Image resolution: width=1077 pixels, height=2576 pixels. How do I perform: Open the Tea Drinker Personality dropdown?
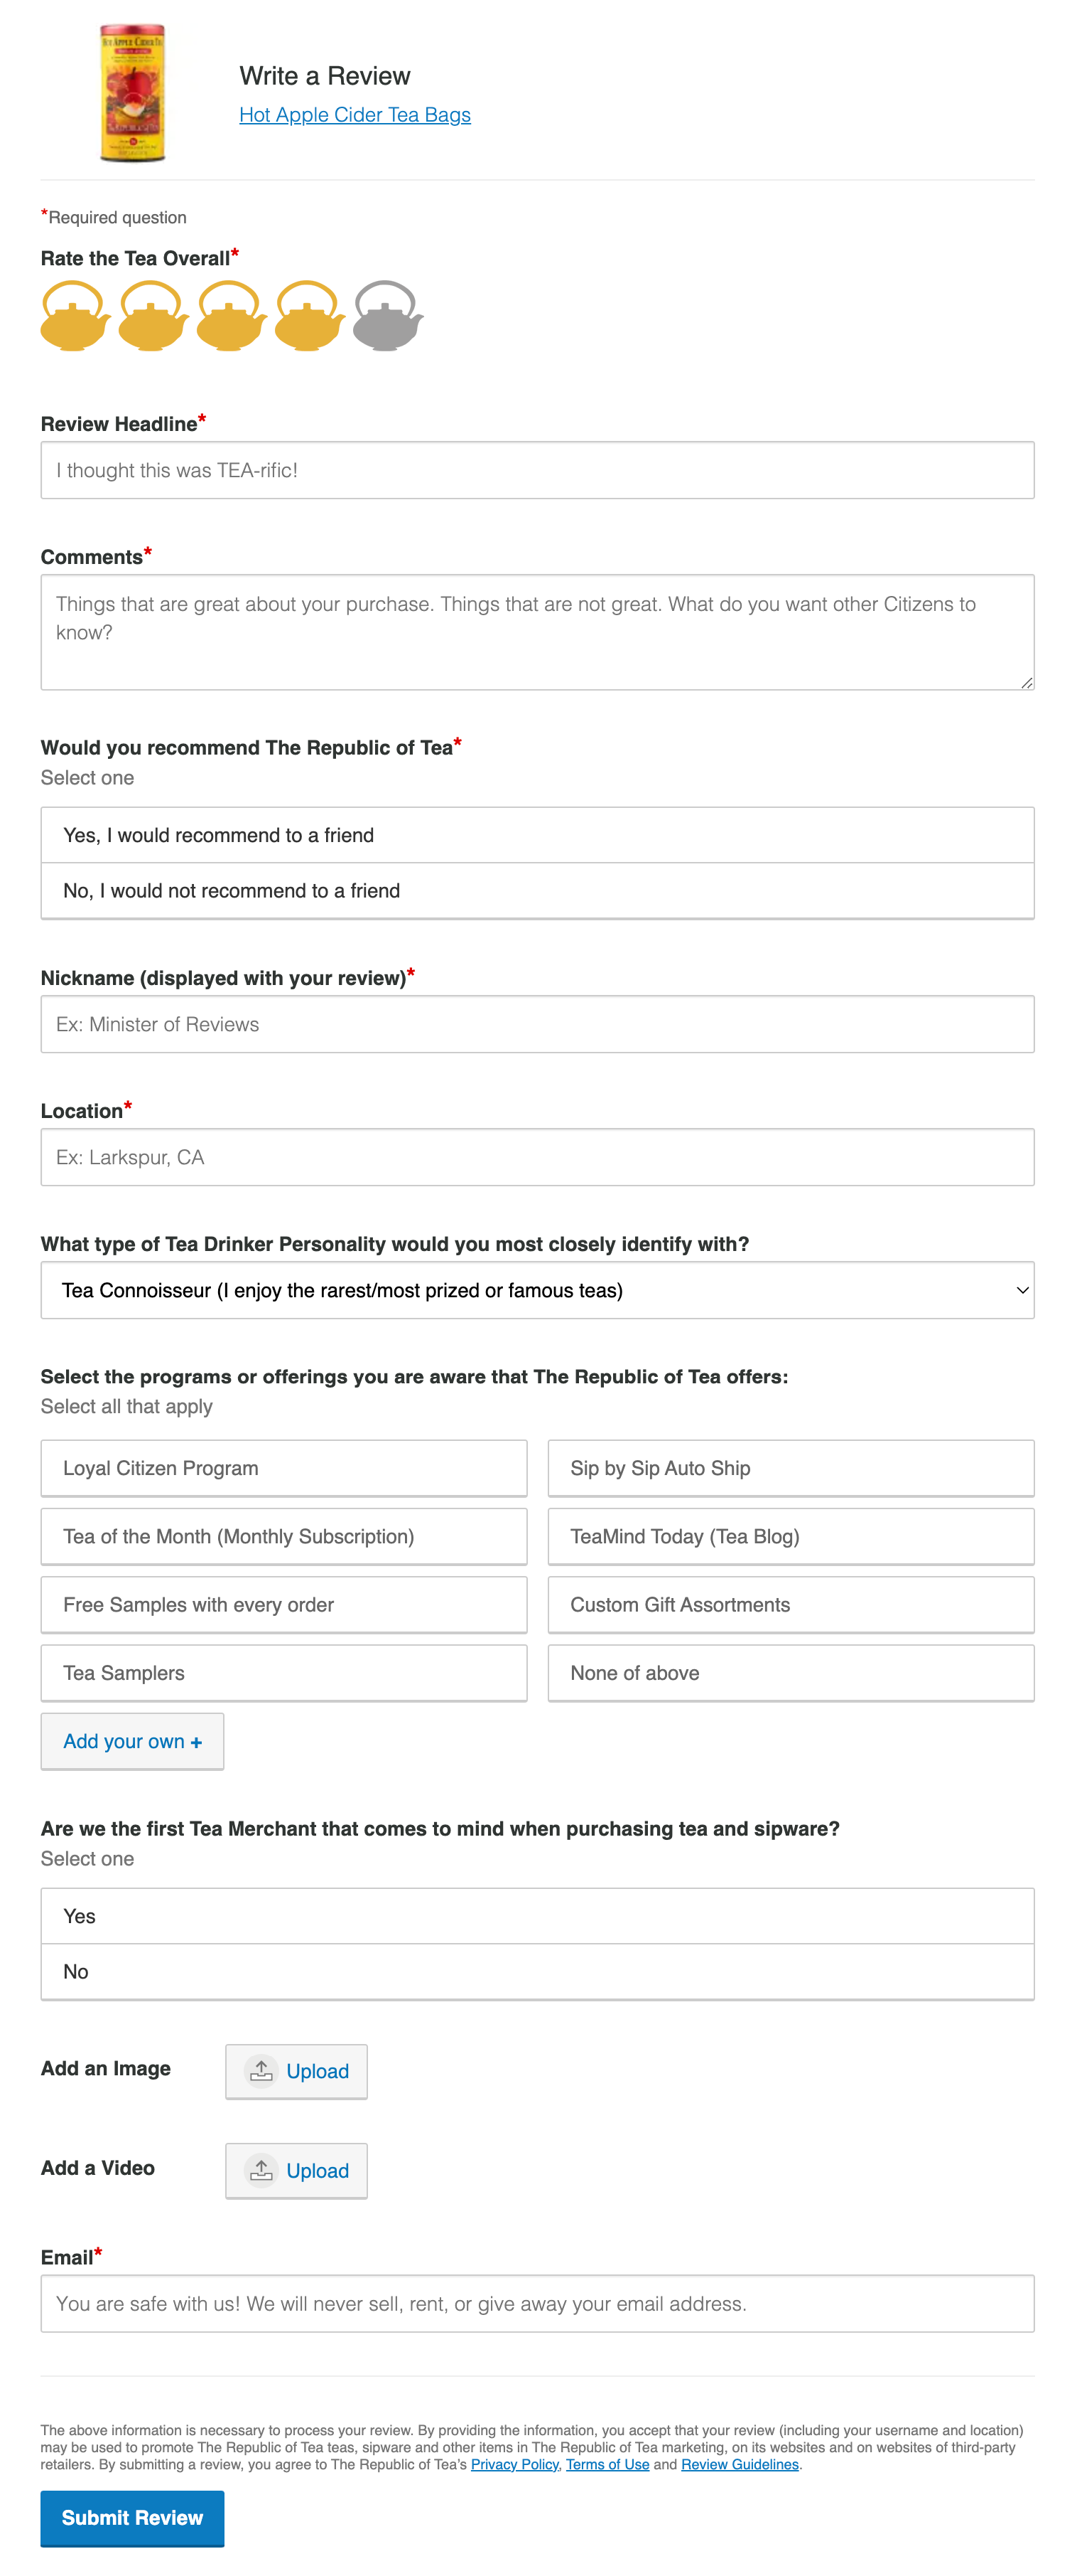click(x=536, y=1290)
